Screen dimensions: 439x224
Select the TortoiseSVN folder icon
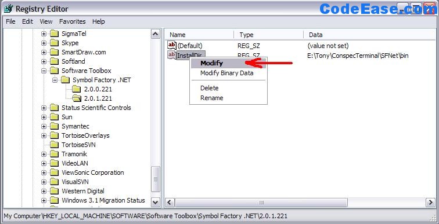tap(55, 145)
